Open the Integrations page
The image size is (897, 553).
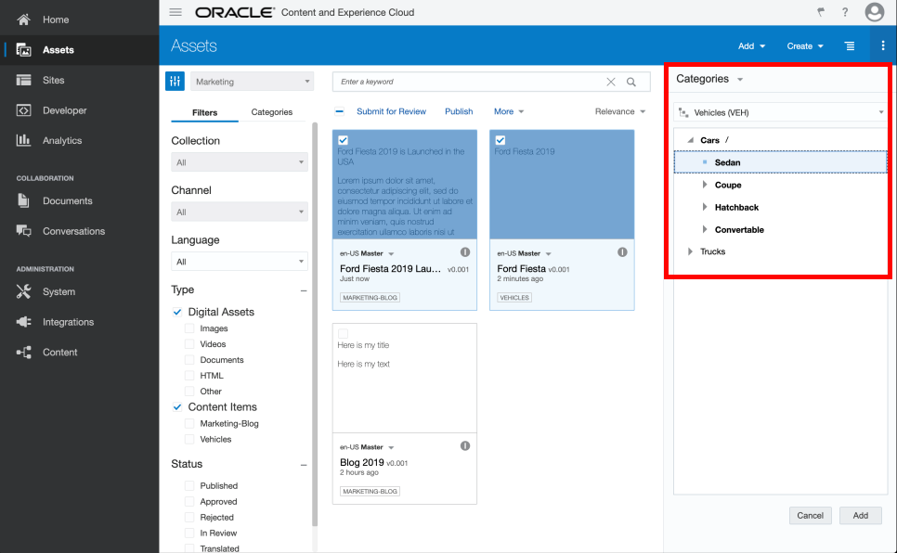click(x=68, y=322)
